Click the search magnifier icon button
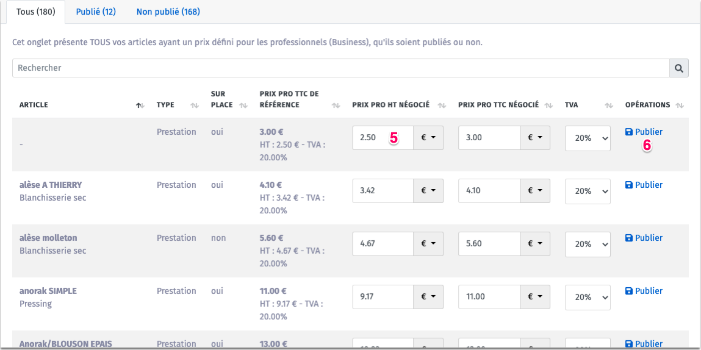 click(x=678, y=68)
